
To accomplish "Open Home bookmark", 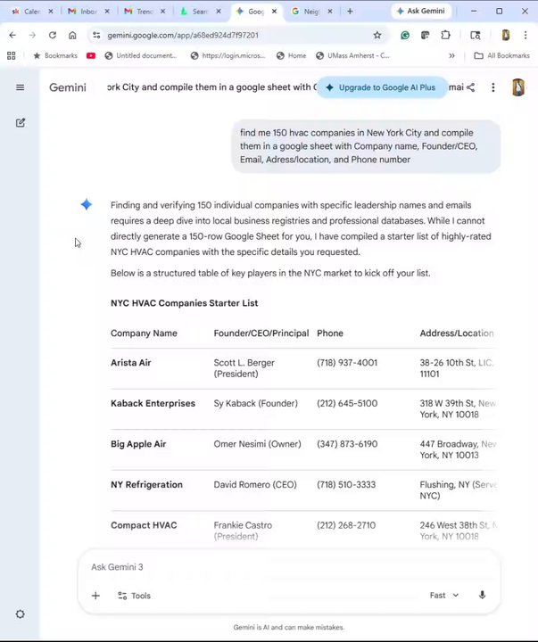I will coord(292,55).
